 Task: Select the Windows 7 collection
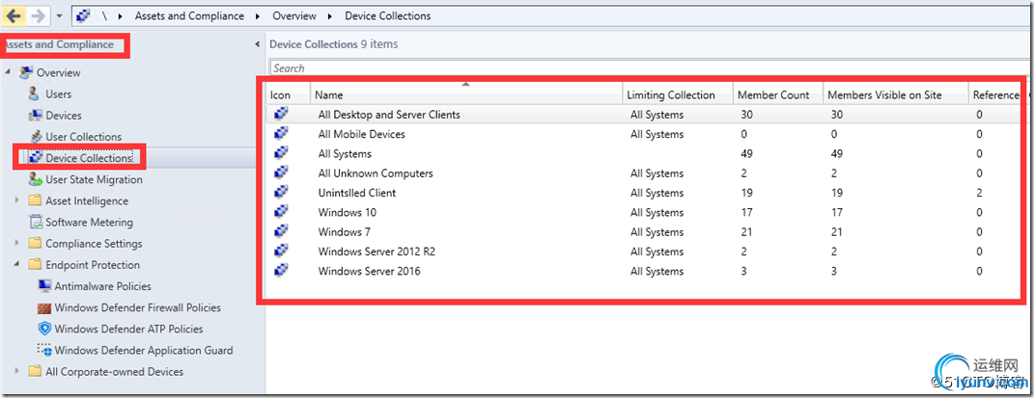tap(345, 232)
